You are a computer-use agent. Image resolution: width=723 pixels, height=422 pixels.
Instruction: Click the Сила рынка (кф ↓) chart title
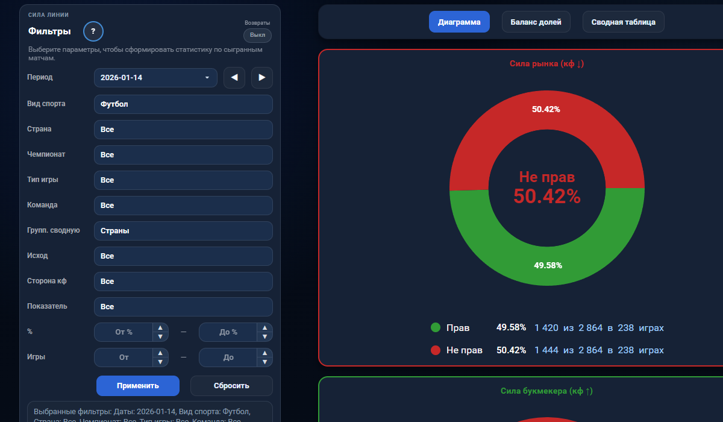[546, 63]
